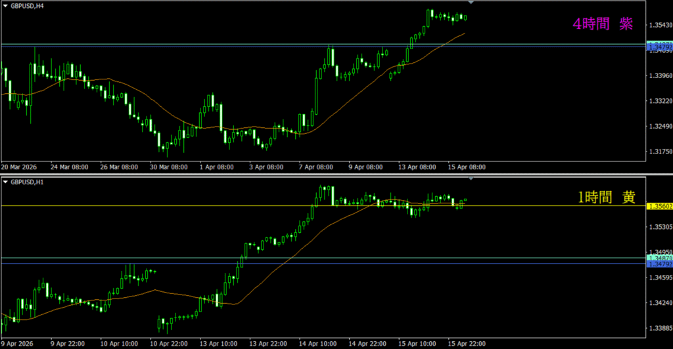Click the 15 Apr 08:00 time label on H4
The image size is (673, 349).
[467, 167]
